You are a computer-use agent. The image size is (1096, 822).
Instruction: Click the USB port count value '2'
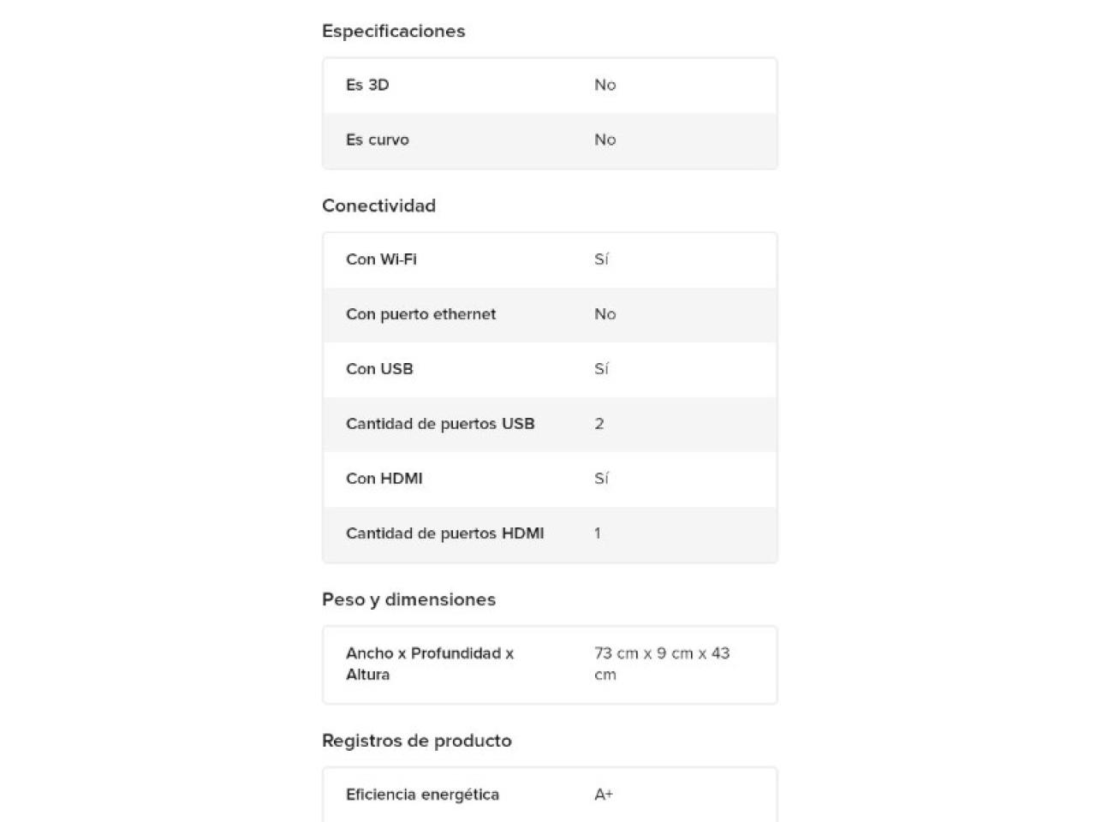[599, 424]
